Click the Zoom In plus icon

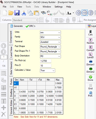coord(79,13)
